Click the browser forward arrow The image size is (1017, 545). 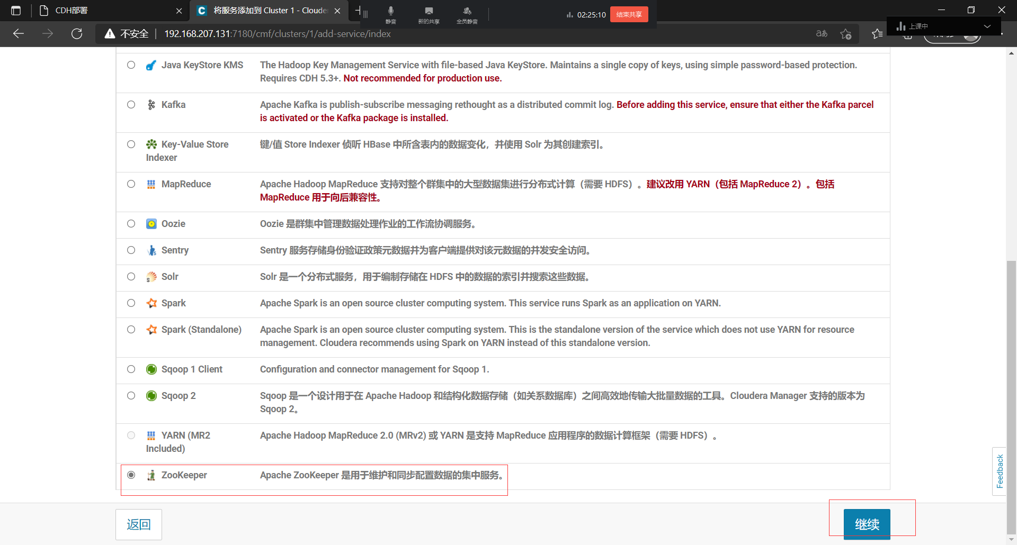48,34
